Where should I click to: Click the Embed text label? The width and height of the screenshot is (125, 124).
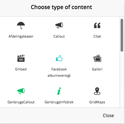(21, 69)
